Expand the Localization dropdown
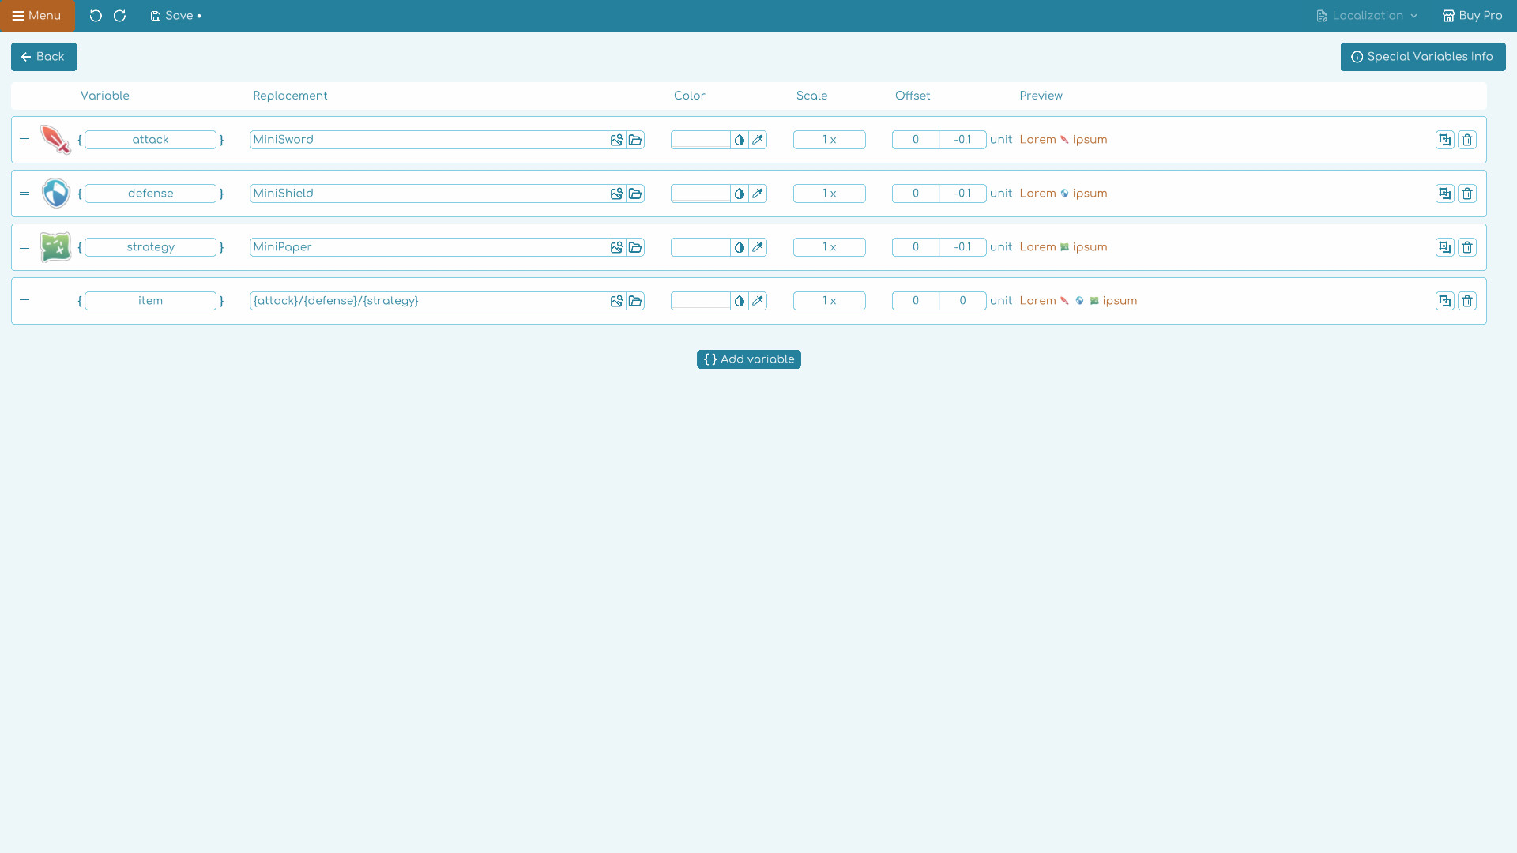 pos(1367,16)
